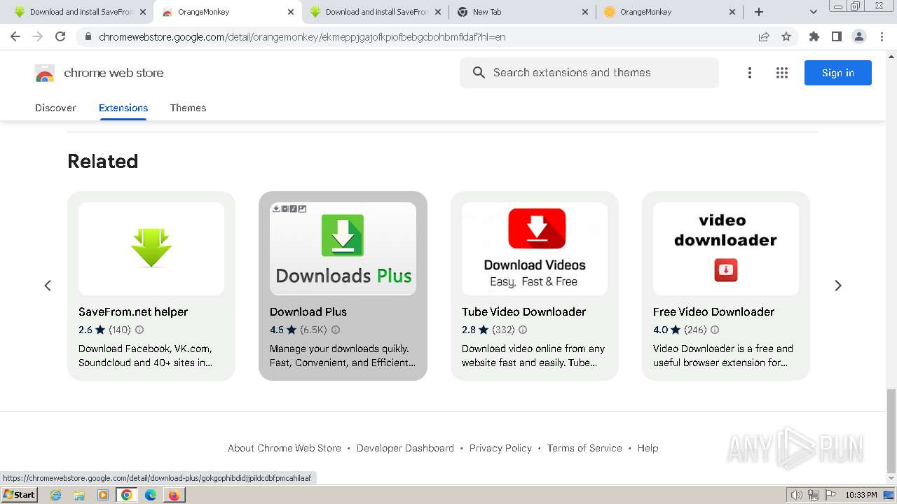Go back using the browser back arrow

(x=15, y=36)
